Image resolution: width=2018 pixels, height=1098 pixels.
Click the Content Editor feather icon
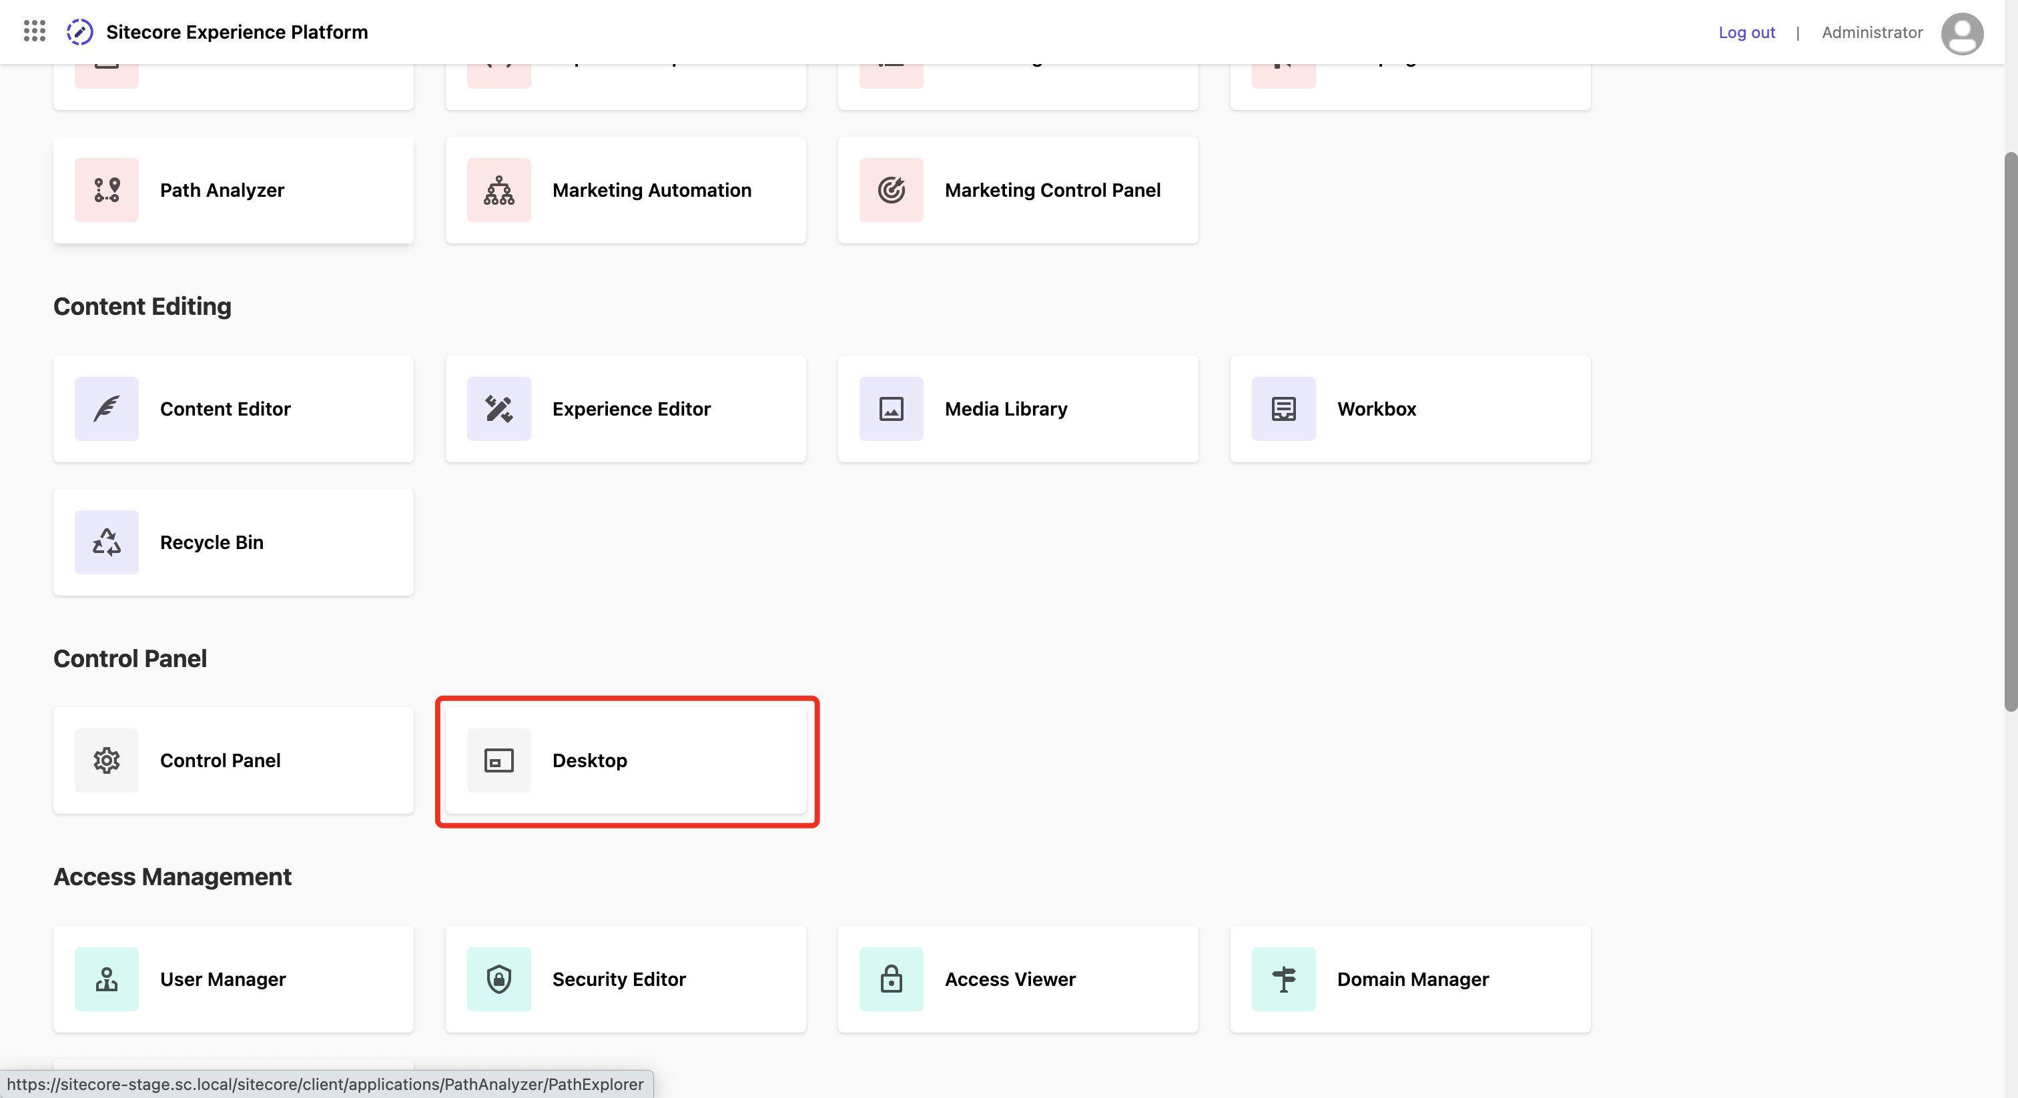(x=107, y=409)
